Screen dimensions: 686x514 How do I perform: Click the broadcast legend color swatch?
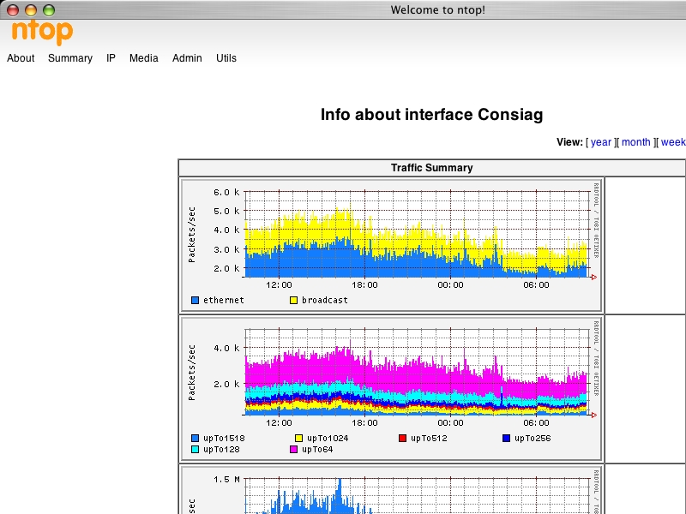pyautogui.click(x=293, y=301)
